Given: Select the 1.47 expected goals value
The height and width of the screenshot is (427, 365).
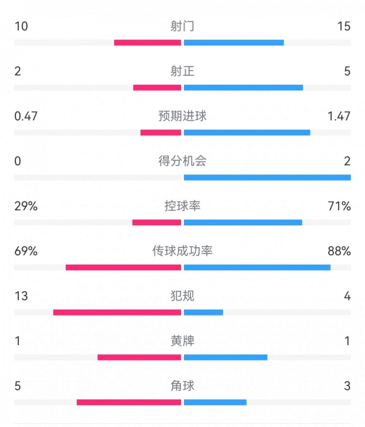Looking at the screenshot, I should (339, 116).
